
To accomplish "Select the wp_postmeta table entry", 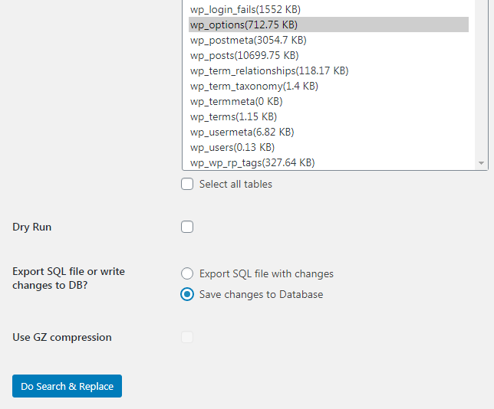I will [328, 40].
